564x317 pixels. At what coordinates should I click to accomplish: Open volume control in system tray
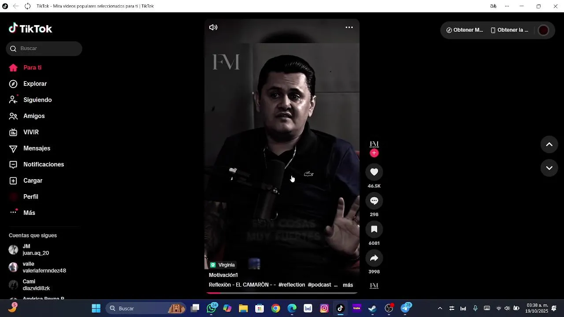(507, 308)
